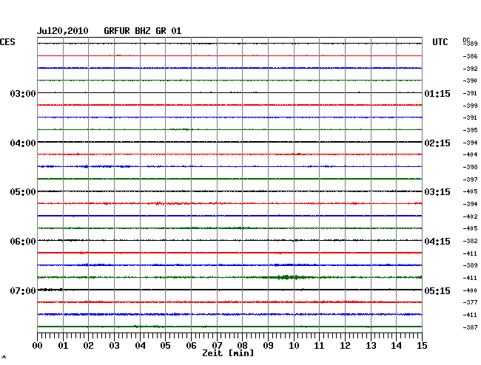Select minute tick label 00

pos(38,345)
